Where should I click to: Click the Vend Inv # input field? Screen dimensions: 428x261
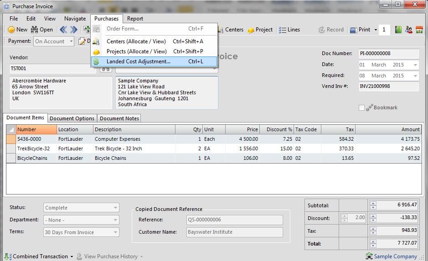(x=388, y=87)
